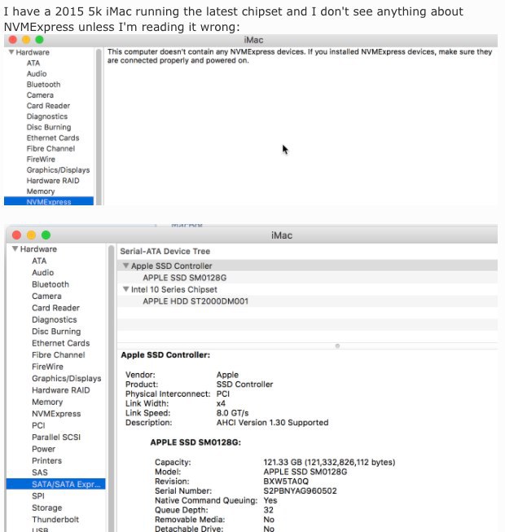Select Parallel SCSI in lower window sidebar
The height and width of the screenshot is (532, 505).
(x=56, y=437)
